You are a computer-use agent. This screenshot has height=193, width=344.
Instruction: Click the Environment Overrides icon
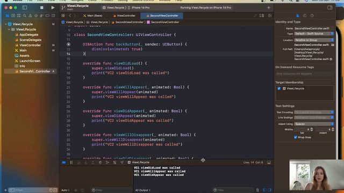click(114, 162)
